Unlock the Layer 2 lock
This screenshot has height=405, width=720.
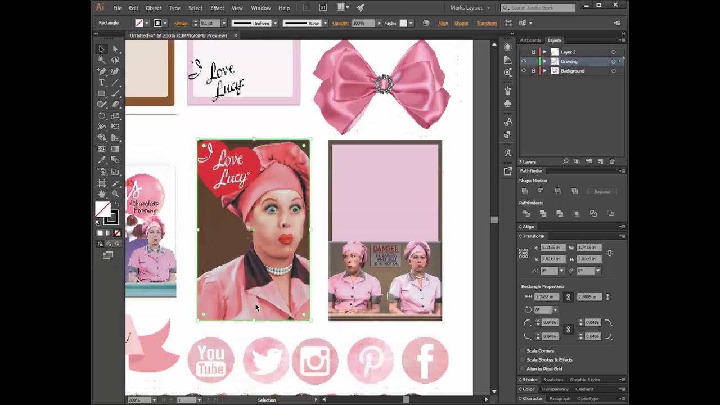[x=533, y=52]
